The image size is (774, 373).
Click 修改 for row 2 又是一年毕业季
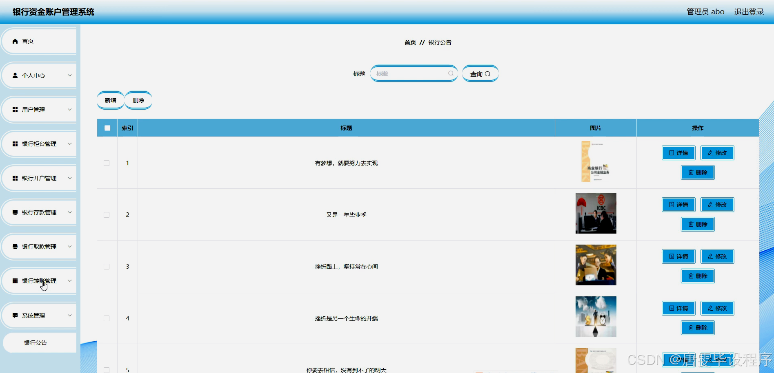[x=717, y=205]
